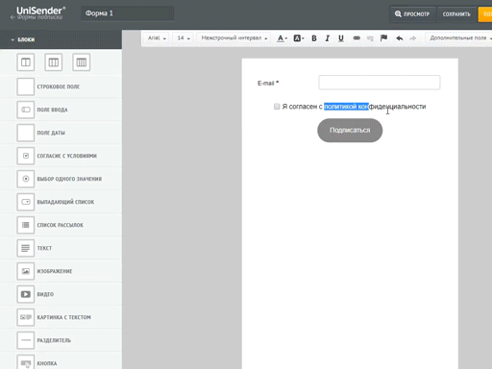
Task: Click the Список рассылок label
Action: (60, 225)
